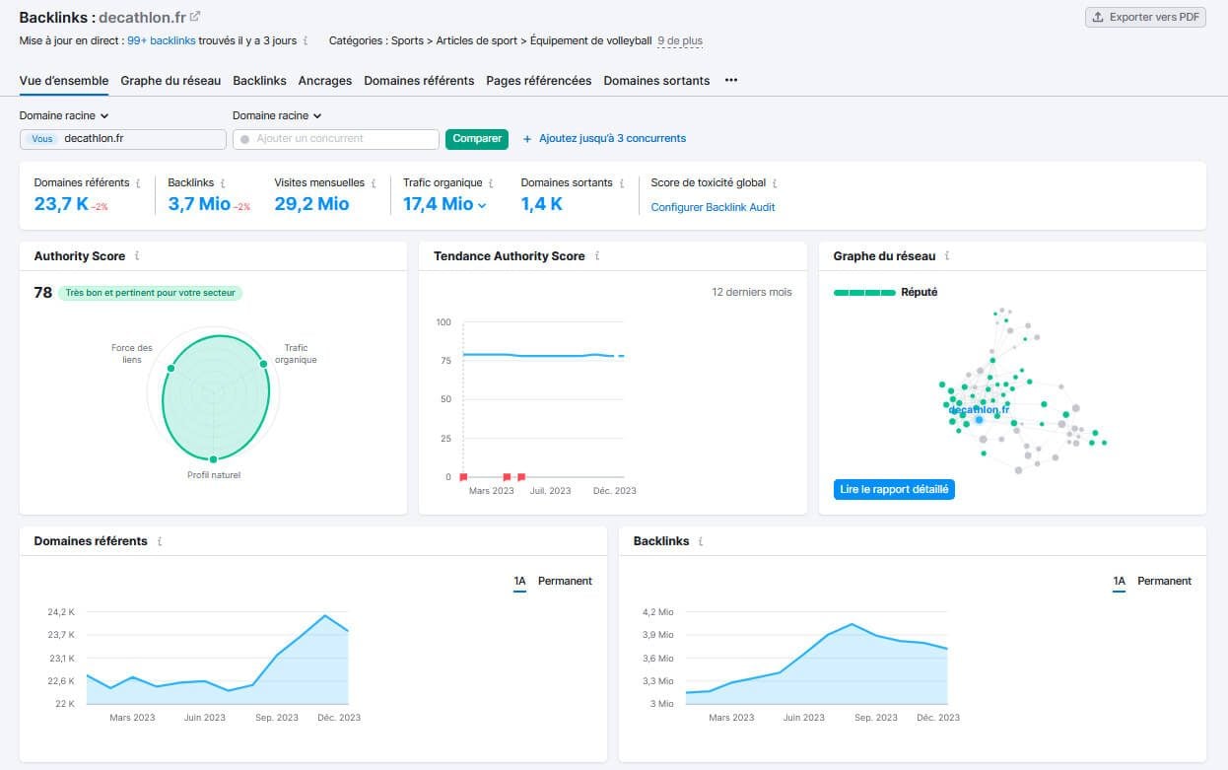
Task: Select 1A range in Domaines référents chart
Action: point(519,582)
